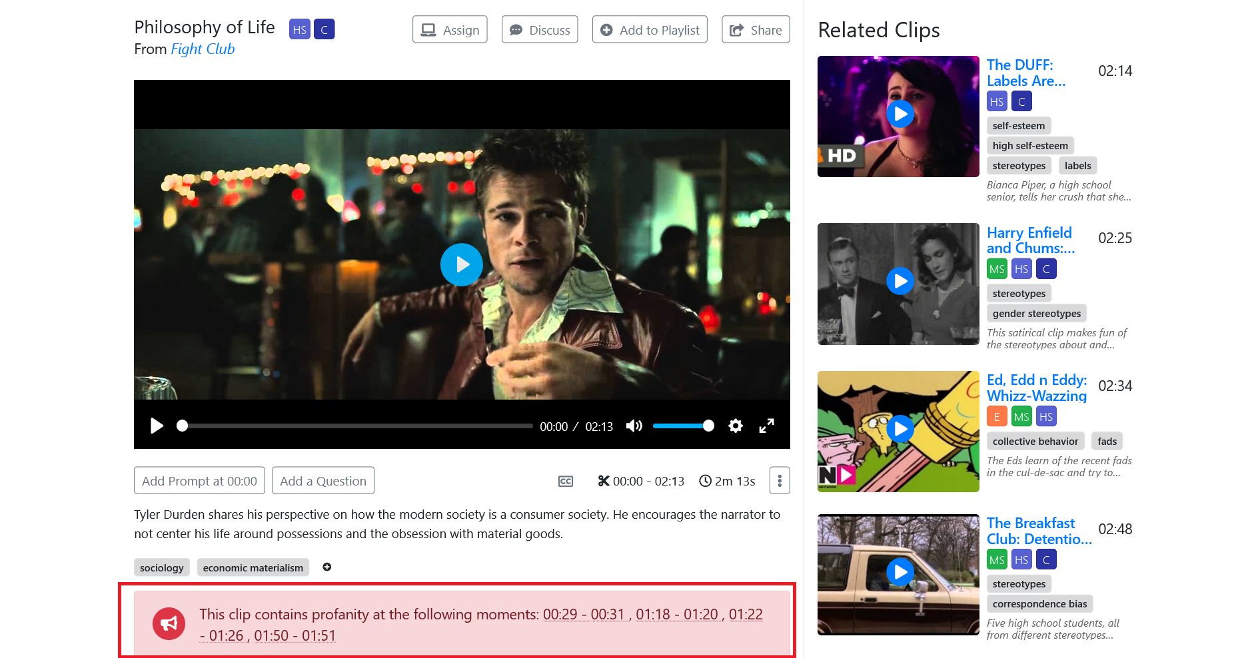The image size is (1254, 658).
Task: Jump to profanity moment 00:29 - 00:31
Action: 584,614
